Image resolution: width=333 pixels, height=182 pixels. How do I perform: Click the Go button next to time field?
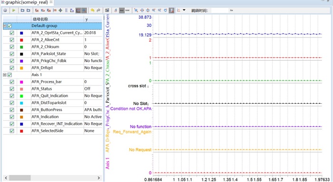pyautogui.click(x=232, y=10)
